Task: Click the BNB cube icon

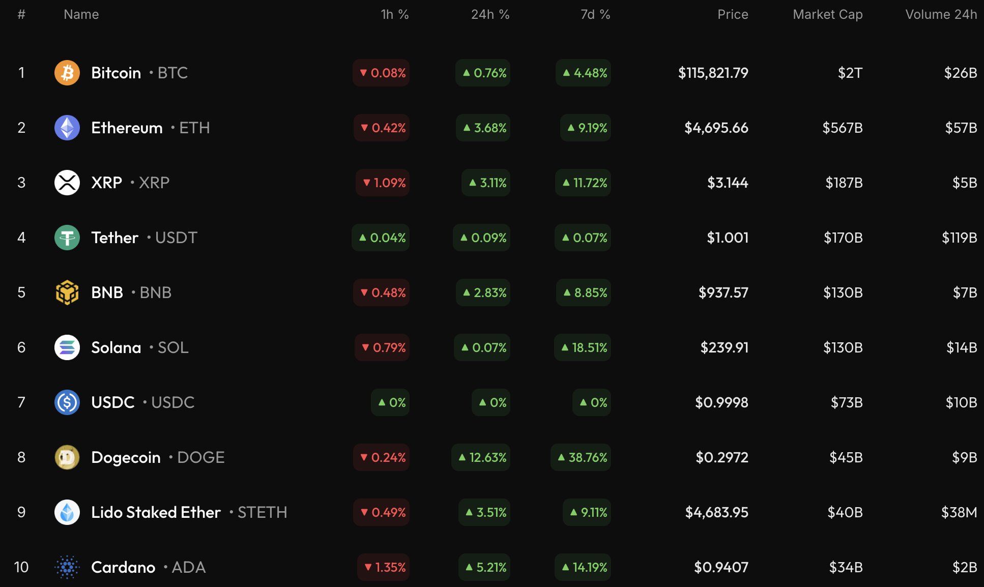Action: tap(67, 292)
